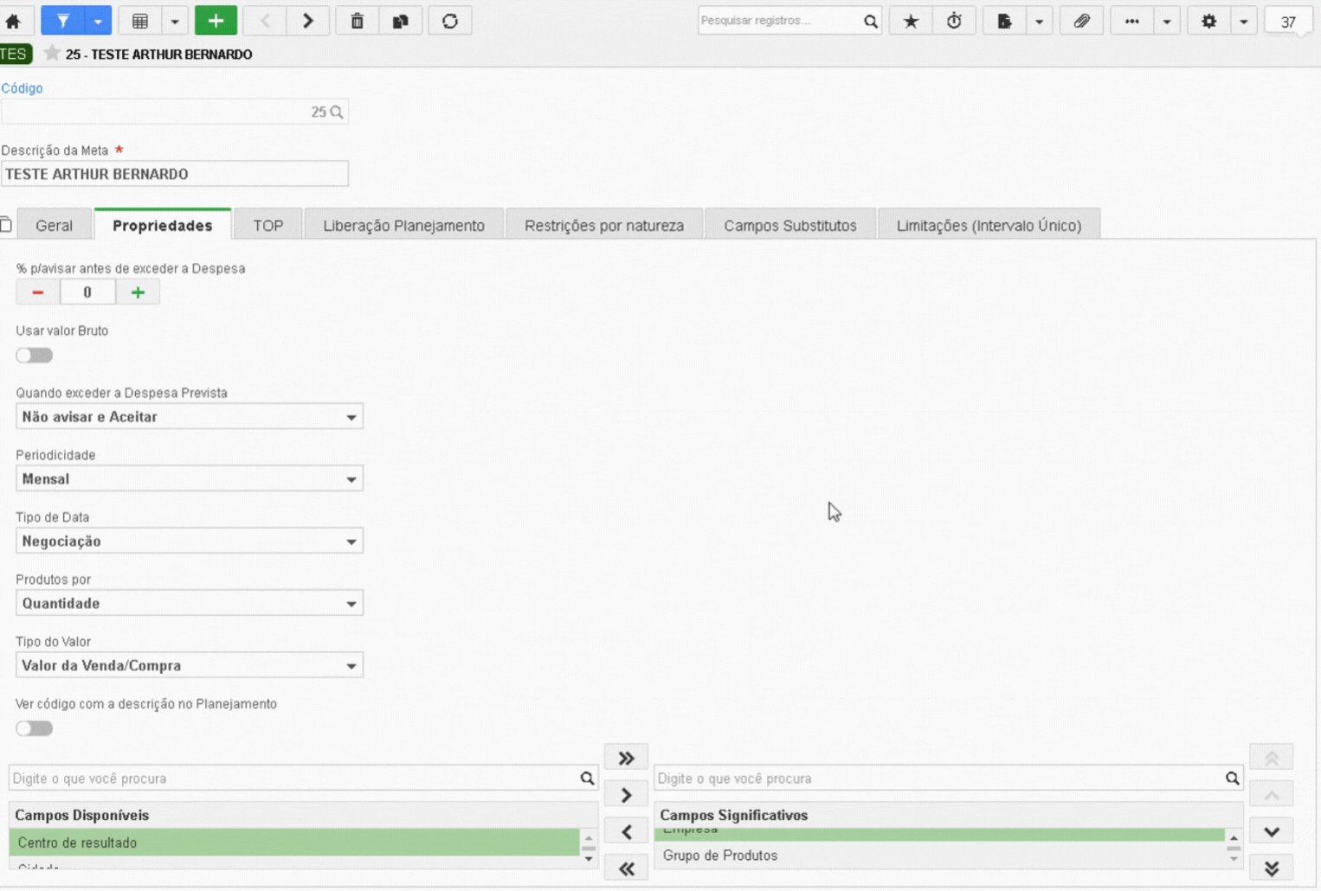Focus the Pesquisar registros search field
This screenshot has height=891, width=1321.
click(779, 21)
